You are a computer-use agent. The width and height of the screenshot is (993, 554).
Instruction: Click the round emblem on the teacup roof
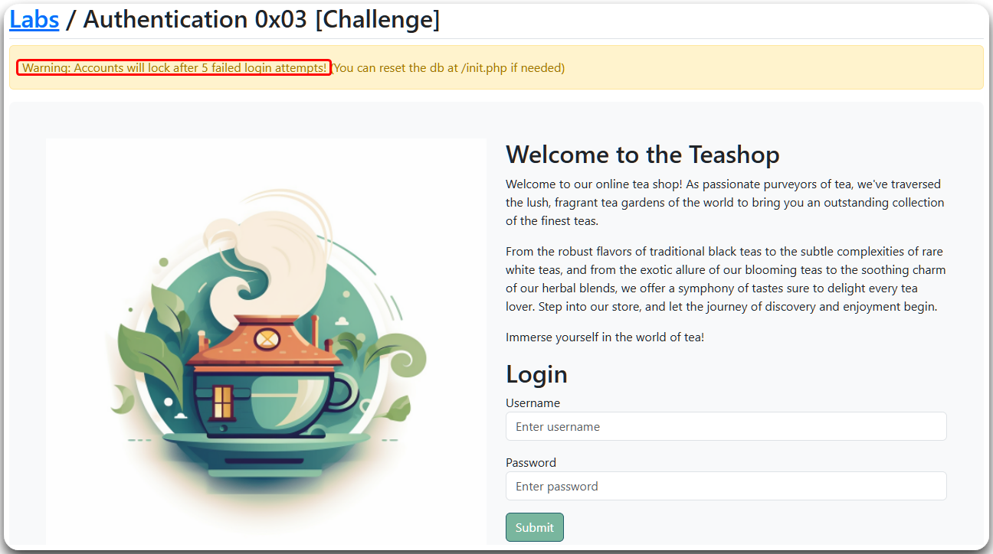267,337
